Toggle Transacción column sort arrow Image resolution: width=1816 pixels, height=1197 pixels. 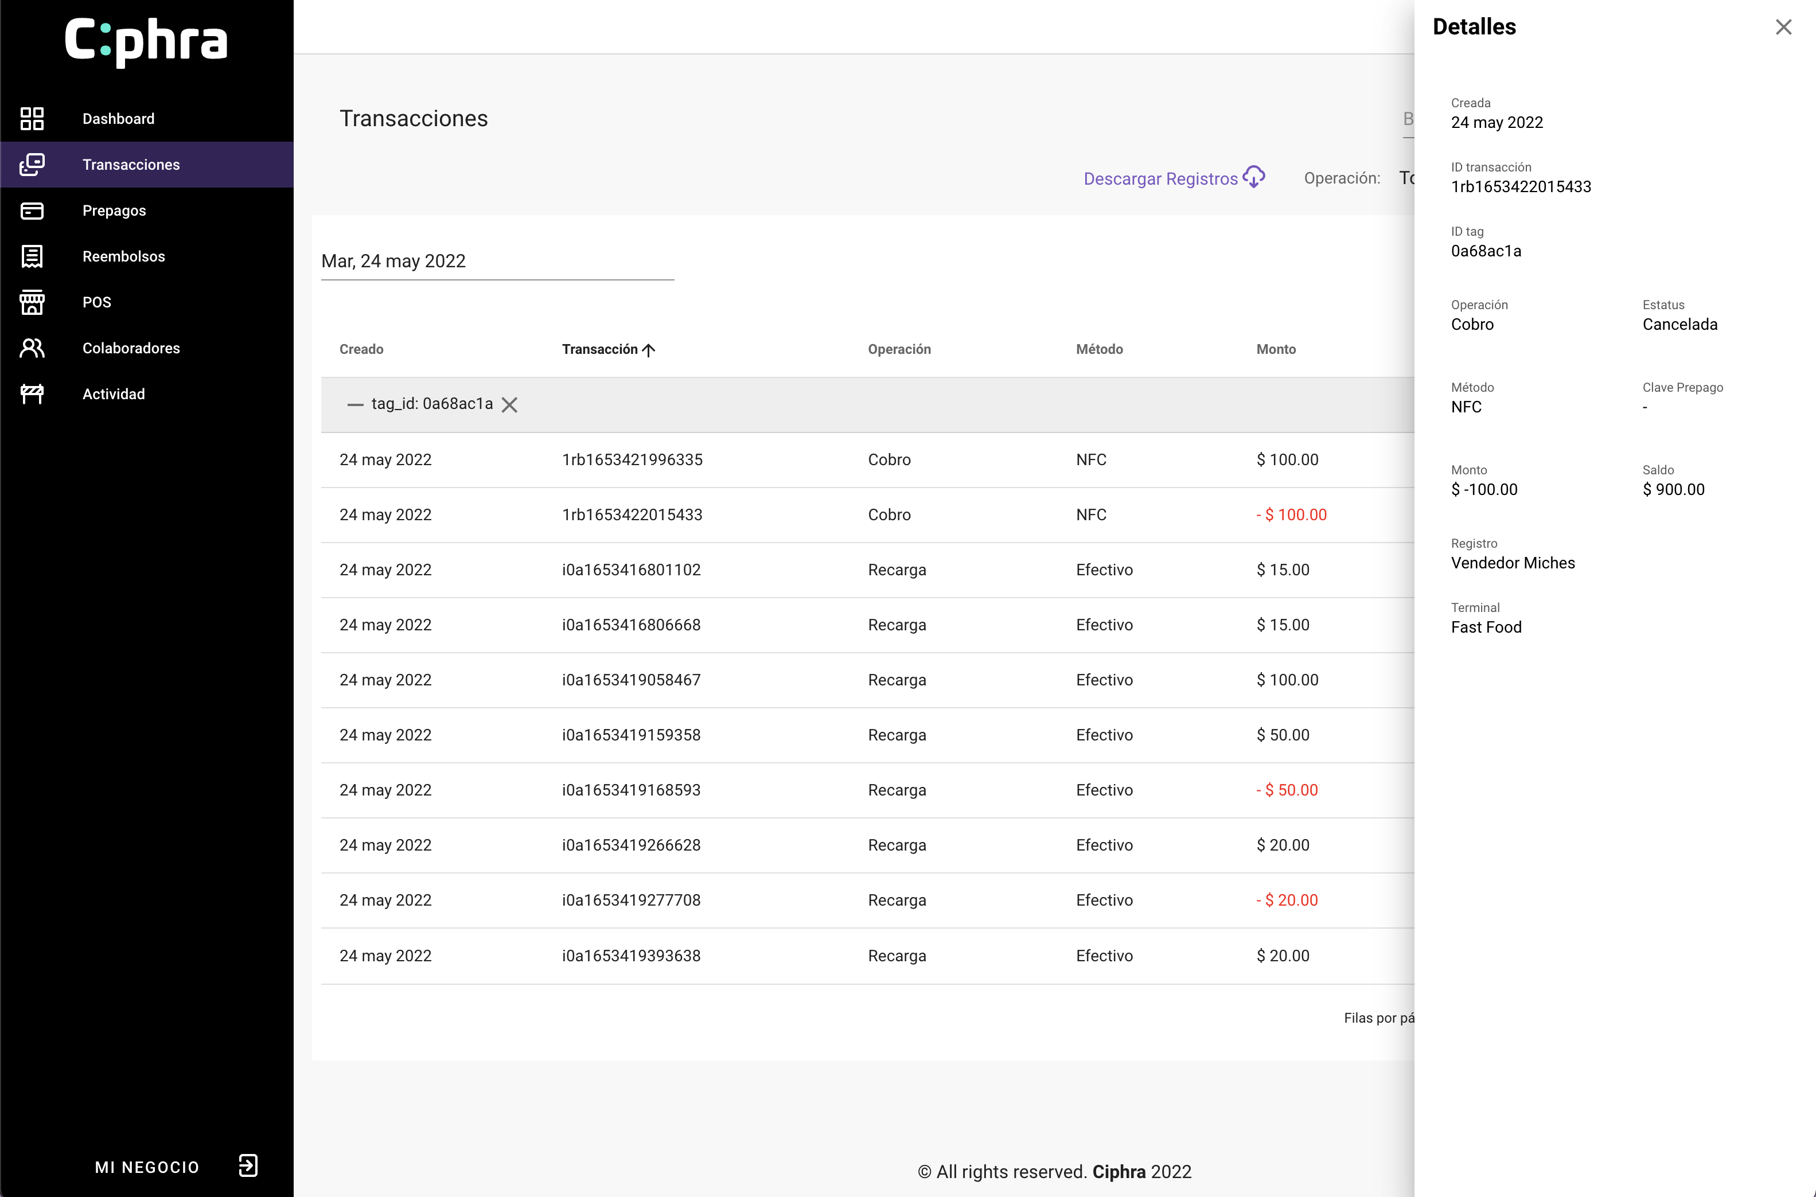[x=649, y=350]
